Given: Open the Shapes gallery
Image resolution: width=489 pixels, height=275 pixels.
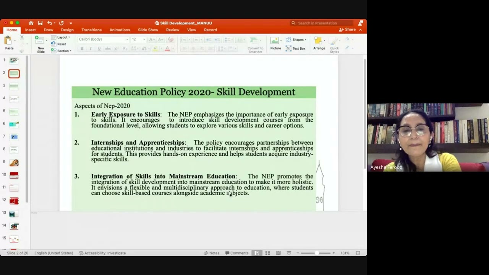Looking at the screenshot, I should (x=296, y=40).
